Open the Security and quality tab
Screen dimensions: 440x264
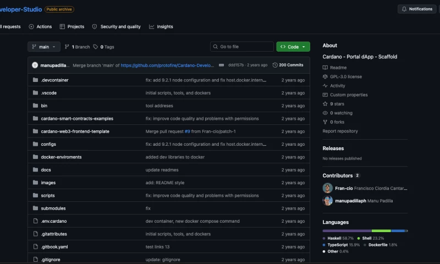117,26
